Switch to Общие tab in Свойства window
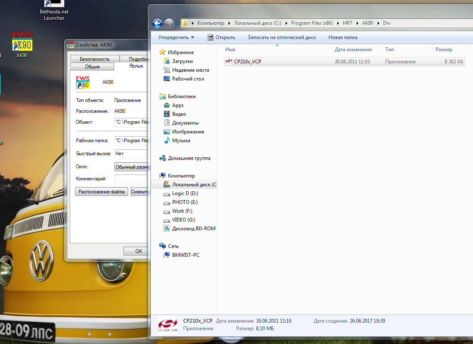Viewport: 473px width, 344px height. tap(92, 67)
